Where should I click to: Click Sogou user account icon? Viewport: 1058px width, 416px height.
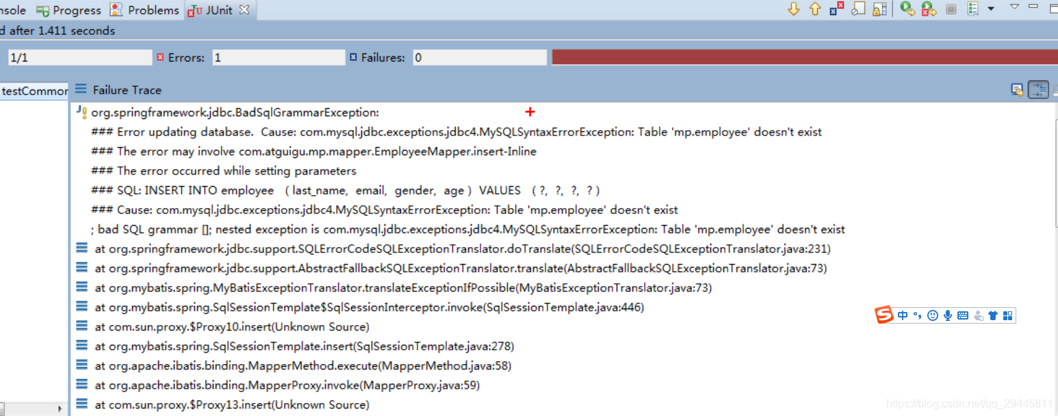[x=978, y=315]
